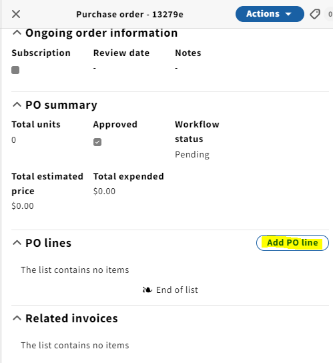
Task: Collapse the PO lines chevron icon
Action: pyautogui.click(x=17, y=243)
